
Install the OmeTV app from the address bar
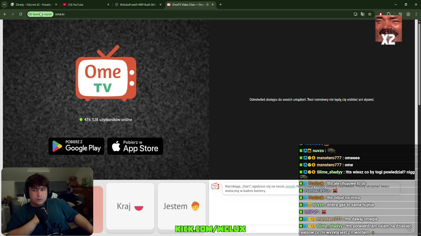pyautogui.click(x=356, y=14)
